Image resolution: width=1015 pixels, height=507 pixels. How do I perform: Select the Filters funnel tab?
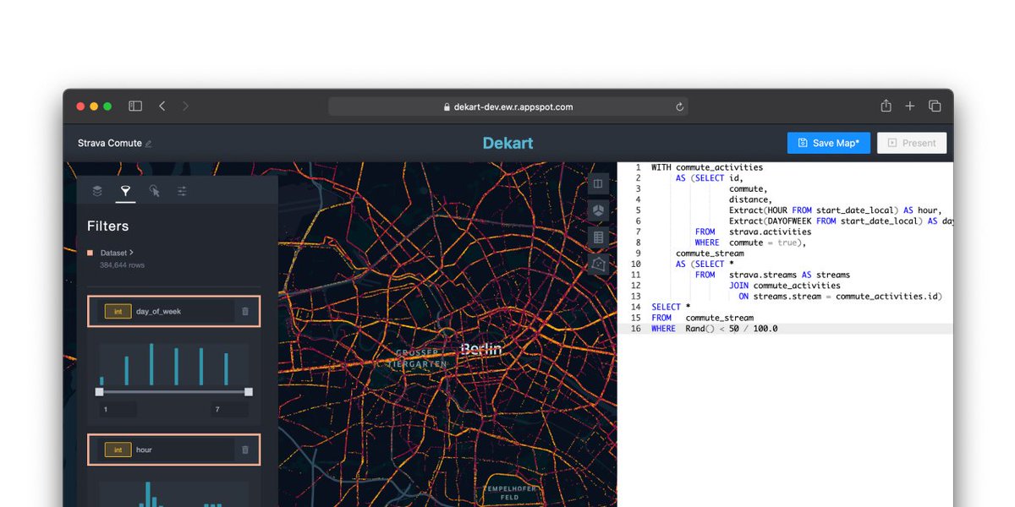click(x=125, y=191)
